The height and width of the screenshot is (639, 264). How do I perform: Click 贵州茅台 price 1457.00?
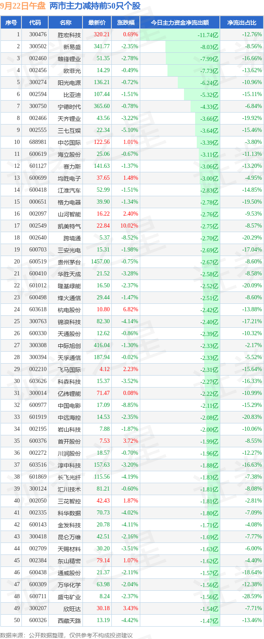(x=101, y=262)
